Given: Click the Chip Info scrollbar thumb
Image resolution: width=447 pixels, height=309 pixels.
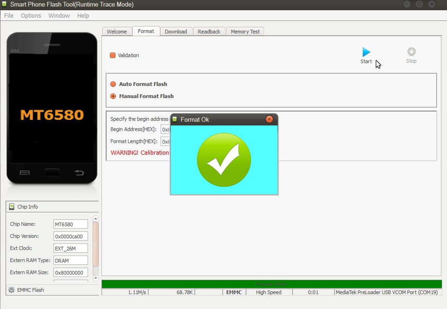Looking at the screenshot, I should (96, 244).
